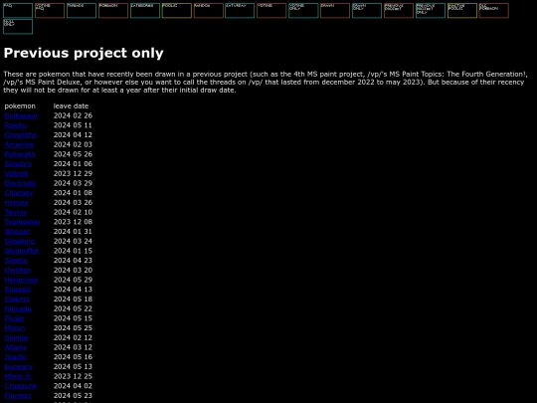
Task: Go to the THREADS navigation box
Action: pos(82,11)
